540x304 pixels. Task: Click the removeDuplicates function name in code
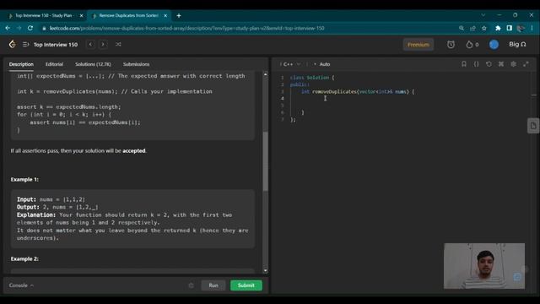(334, 92)
